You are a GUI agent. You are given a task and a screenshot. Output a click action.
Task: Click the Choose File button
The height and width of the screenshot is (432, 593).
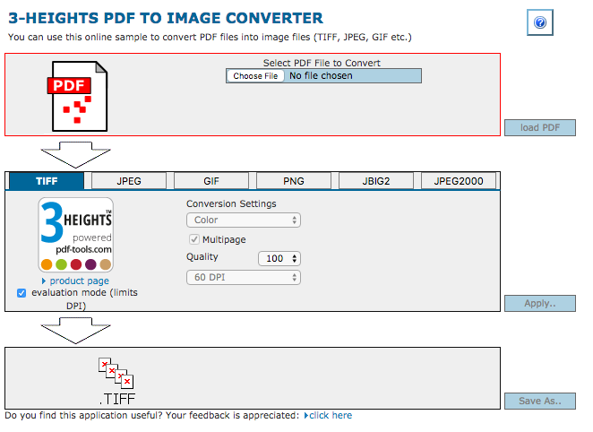point(255,76)
